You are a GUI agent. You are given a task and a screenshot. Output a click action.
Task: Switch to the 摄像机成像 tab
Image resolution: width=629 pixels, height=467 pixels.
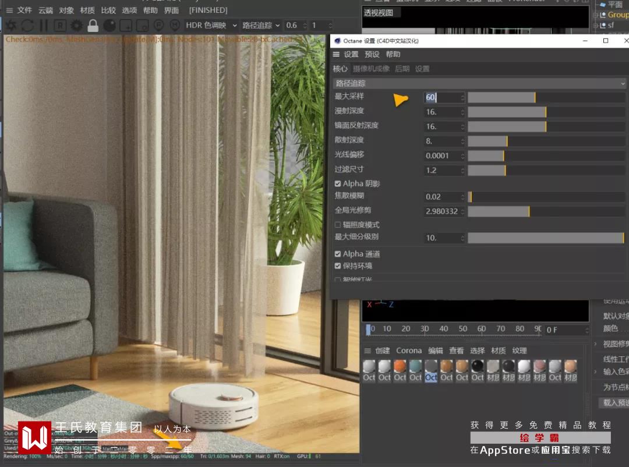(x=372, y=69)
